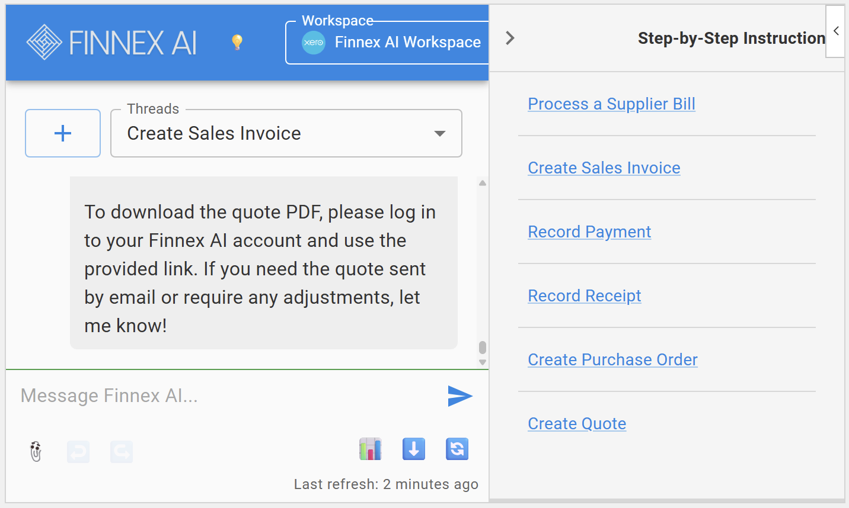Screen dimensions: 849x508
Task: Open the bar chart icon
Action: [x=371, y=449]
